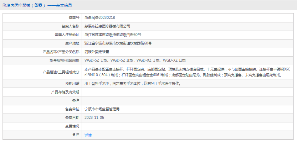This screenshot has height=142, width=297.
Task: Click the 备案号 row label
Action: (x=74, y=18)
